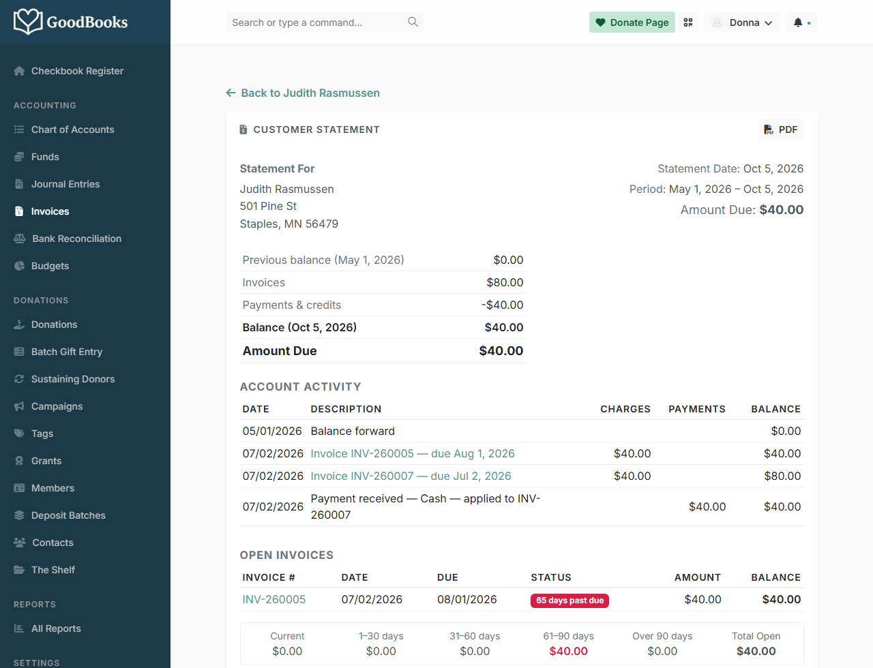Click the 65 days past due badge

point(570,601)
